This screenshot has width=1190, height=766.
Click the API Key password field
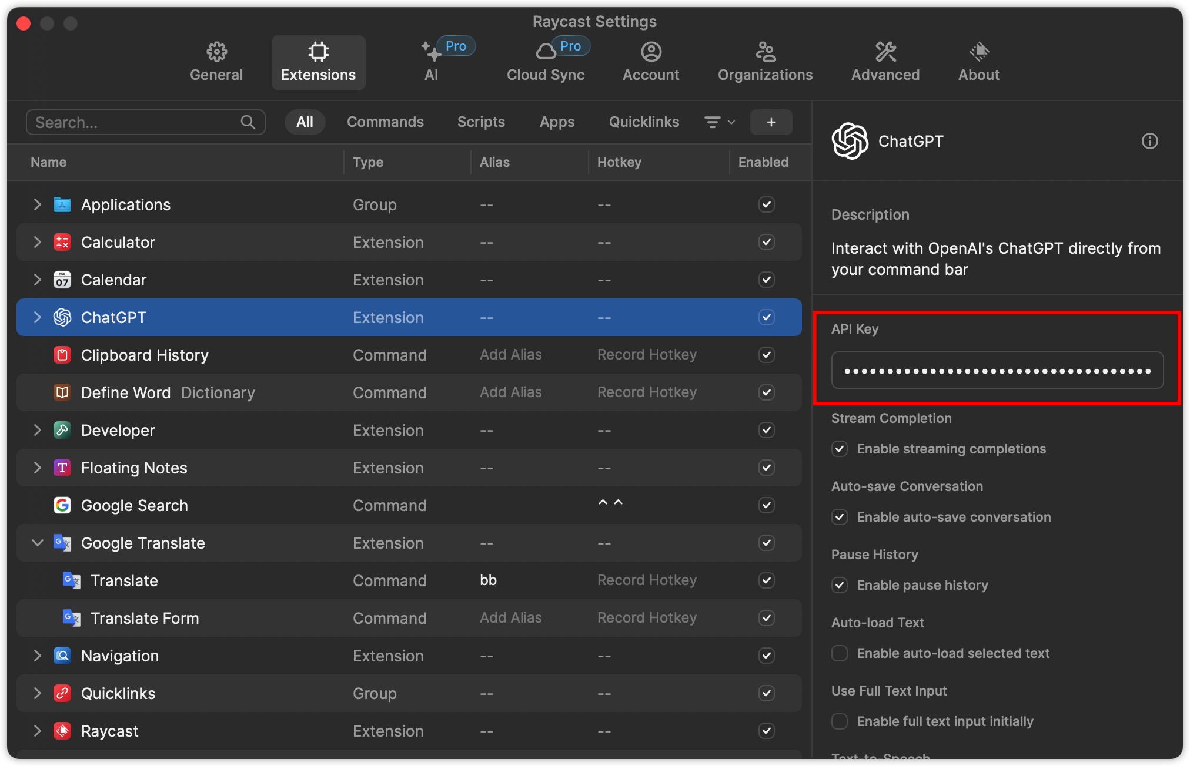(x=997, y=371)
